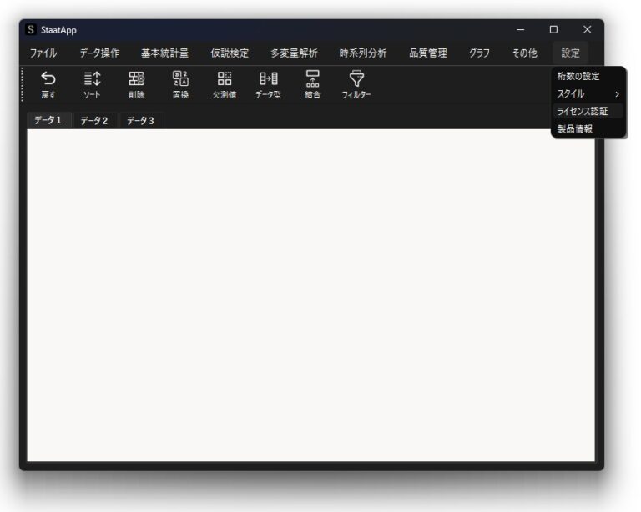
Task: Choose ライセンス認証 menu entry
Action: (x=582, y=111)
